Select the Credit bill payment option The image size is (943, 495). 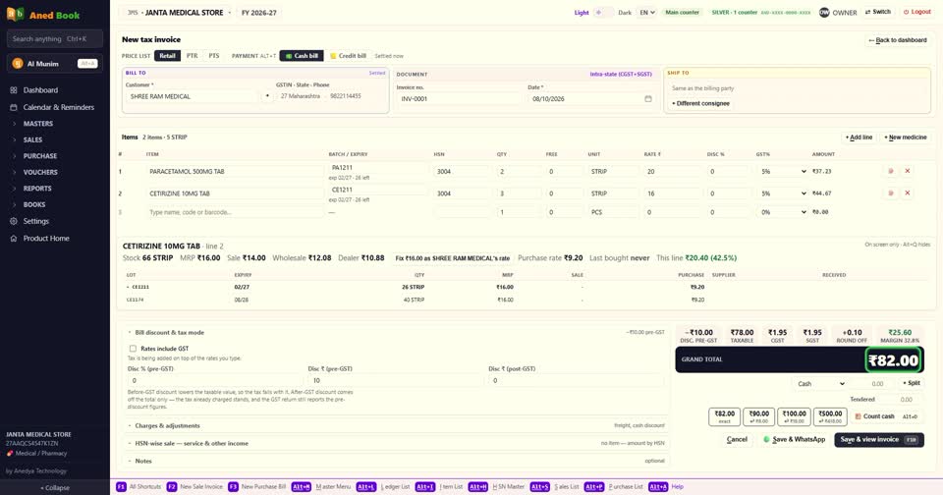coord(348,56)
